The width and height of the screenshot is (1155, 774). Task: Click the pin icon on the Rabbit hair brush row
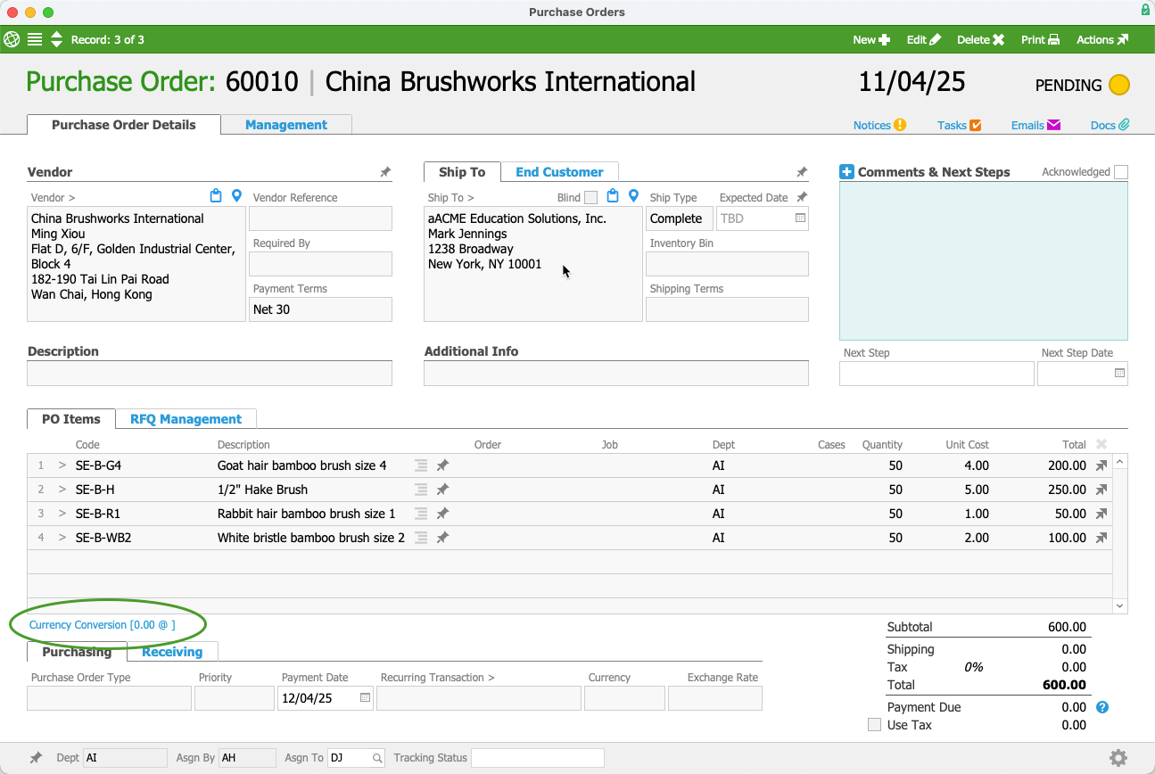(442, 514)
